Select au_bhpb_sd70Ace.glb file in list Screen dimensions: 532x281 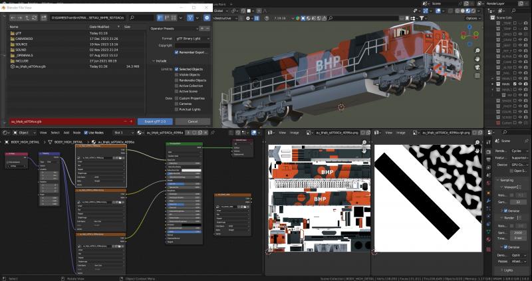(31, 66)
